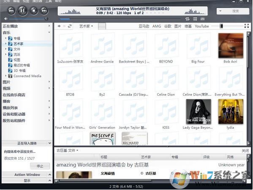
Task: Open the 艺术家 view dropdown
Action: pos(86,26)
